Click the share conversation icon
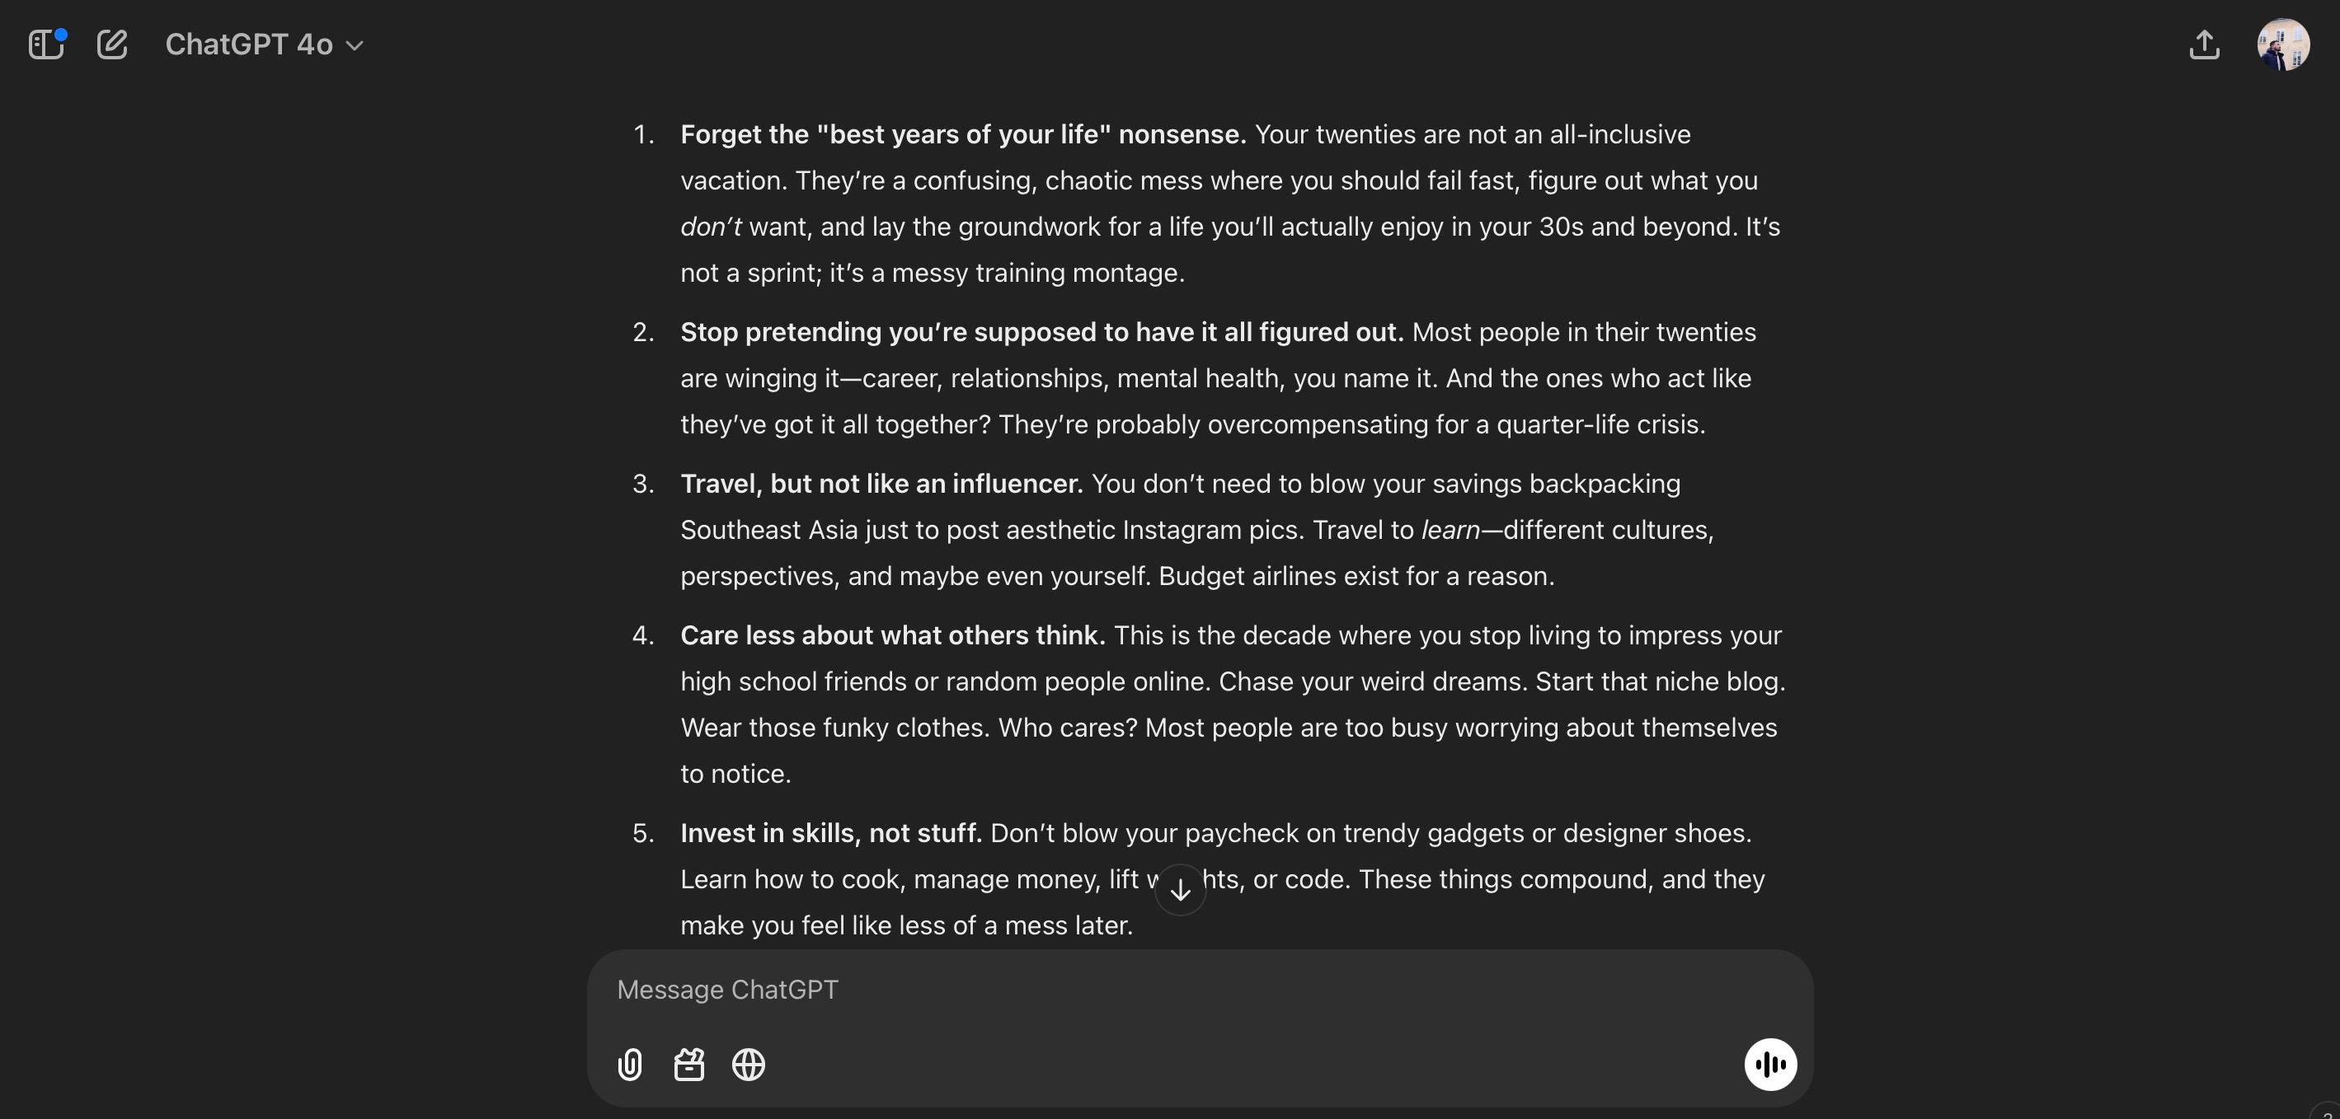The image size is (2340, 1119). (x=2204, y=44)
